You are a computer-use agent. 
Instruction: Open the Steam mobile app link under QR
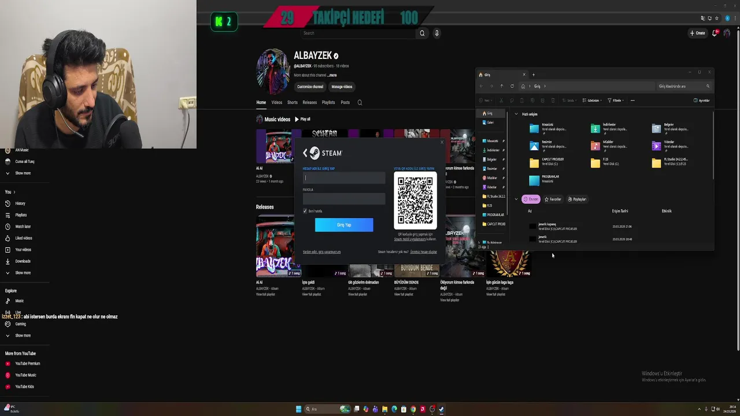(410, 239)
